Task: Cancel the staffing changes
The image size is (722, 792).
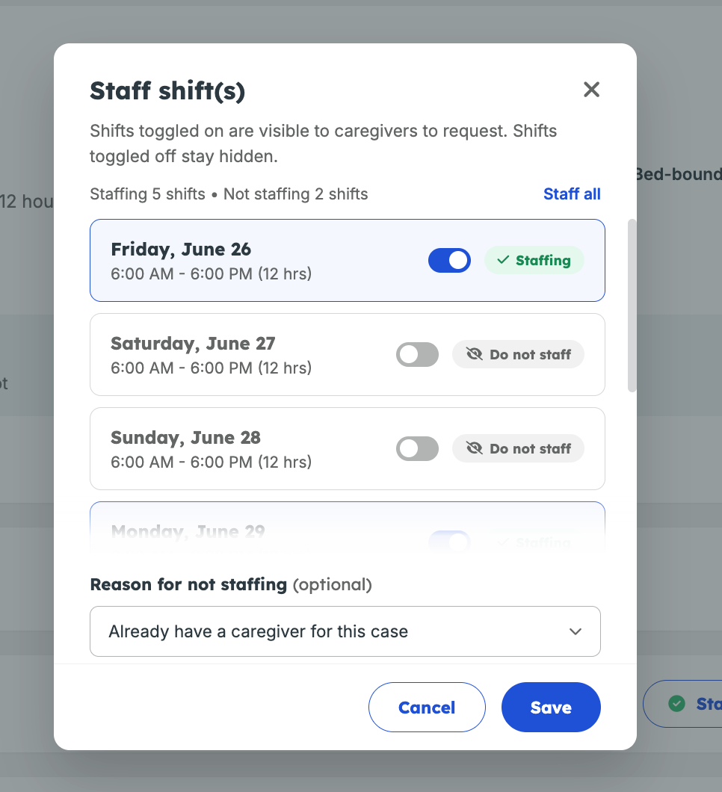Action: point(427,707)
